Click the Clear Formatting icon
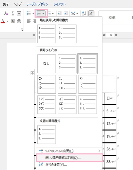Viewport: 133px width, 170px height. [6, 13]
